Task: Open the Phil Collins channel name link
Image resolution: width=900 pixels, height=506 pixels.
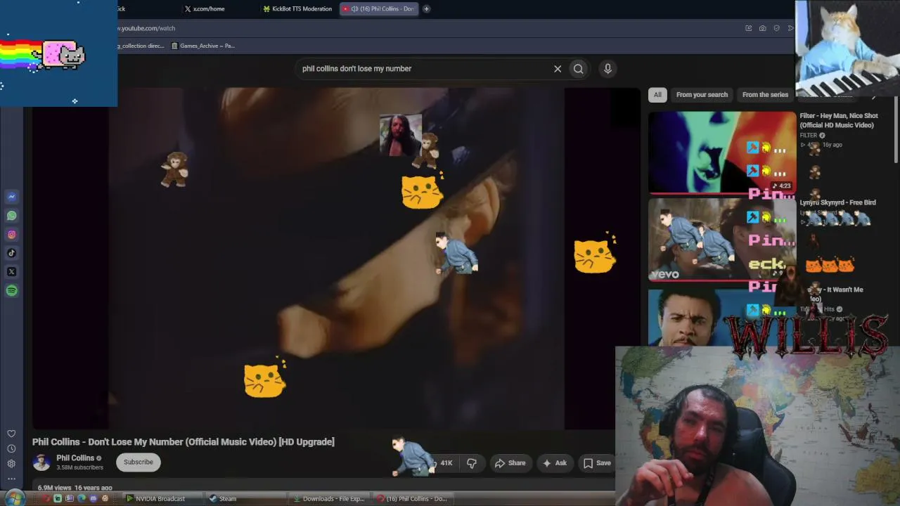Action: [x=75, y=458]
